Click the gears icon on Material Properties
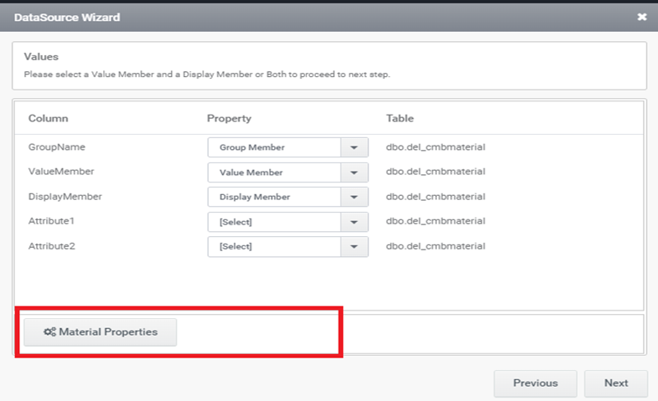658x401 pixels. [50, 332]
